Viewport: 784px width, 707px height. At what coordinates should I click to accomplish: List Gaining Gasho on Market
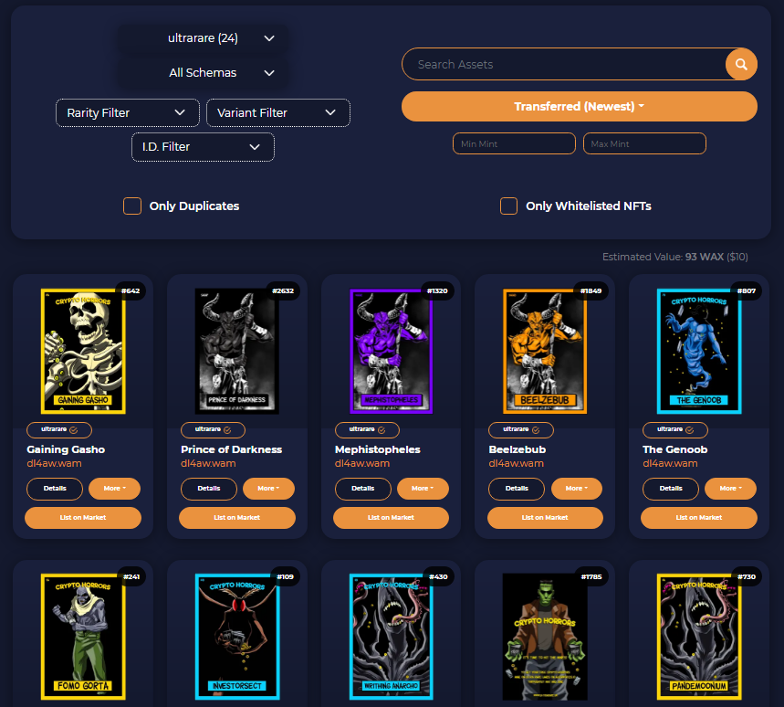(83, 517)
